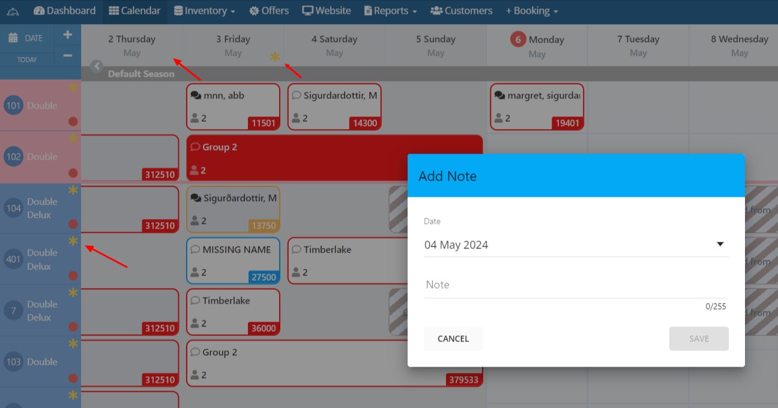Click the red dot on room 101
This screenshot has height=408, width=778.
coord(73,122)
